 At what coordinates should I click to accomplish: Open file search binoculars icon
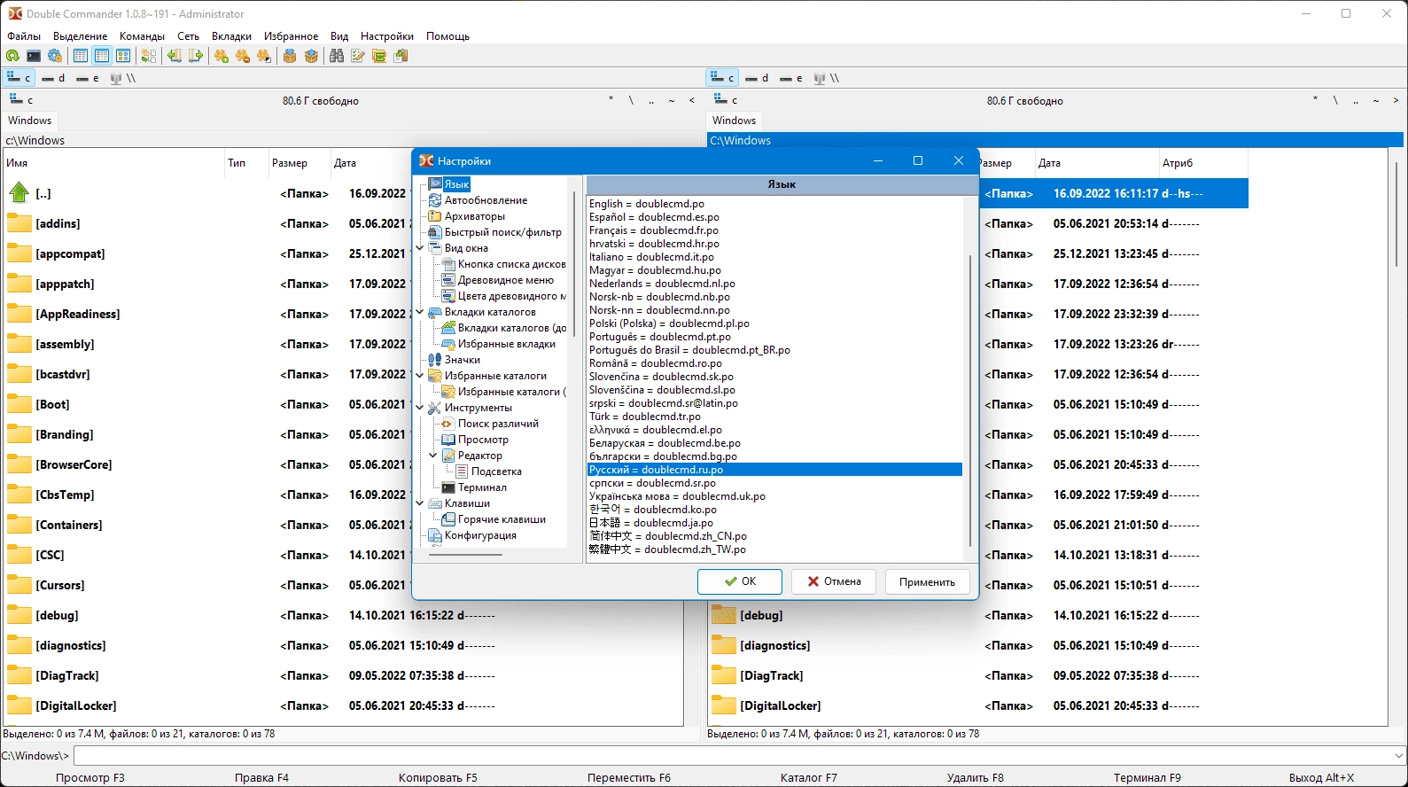(337, 56)
